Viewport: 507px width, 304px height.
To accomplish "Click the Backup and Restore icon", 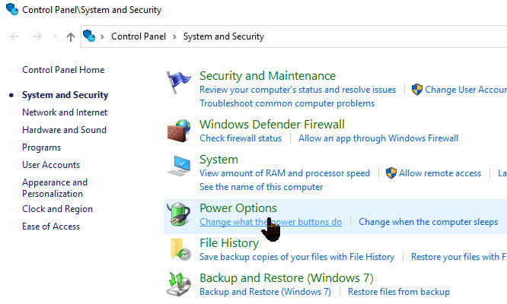I will (x=180, y=284).
